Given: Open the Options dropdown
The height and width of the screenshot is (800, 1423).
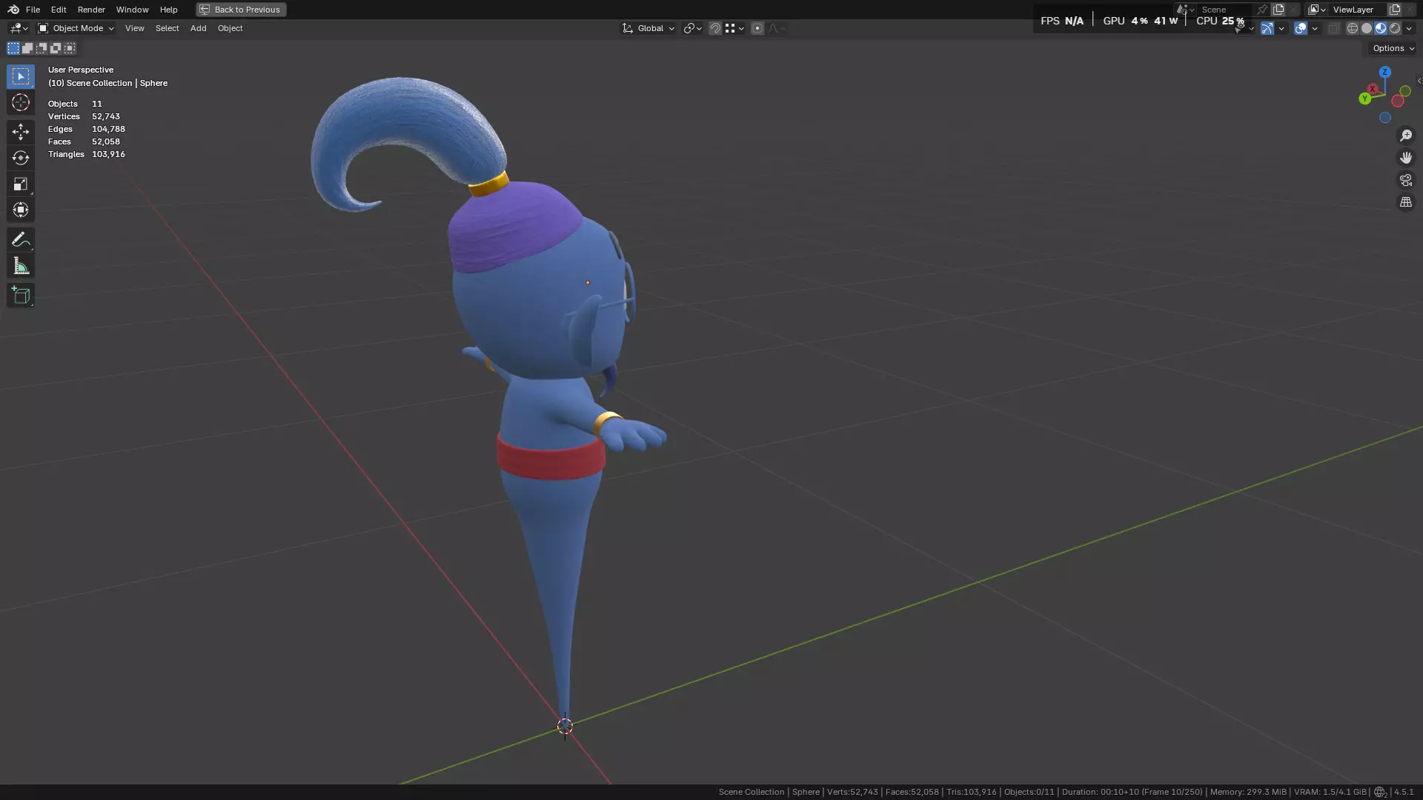Looking at the screenshot, I should tap(1393, 48).
